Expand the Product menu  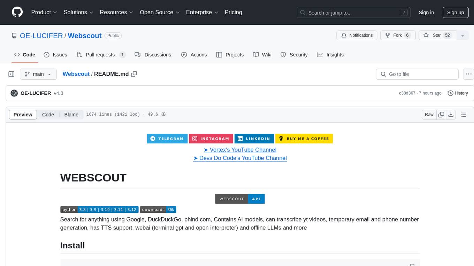pos(44,12)
